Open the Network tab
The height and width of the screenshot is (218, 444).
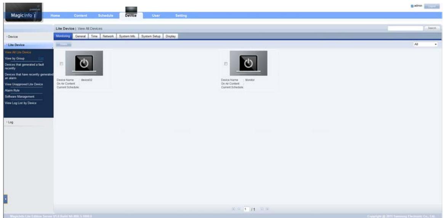108,37
